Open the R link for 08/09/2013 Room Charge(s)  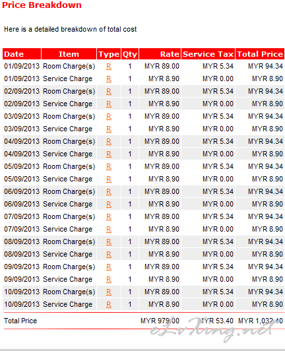coord(109,242)
